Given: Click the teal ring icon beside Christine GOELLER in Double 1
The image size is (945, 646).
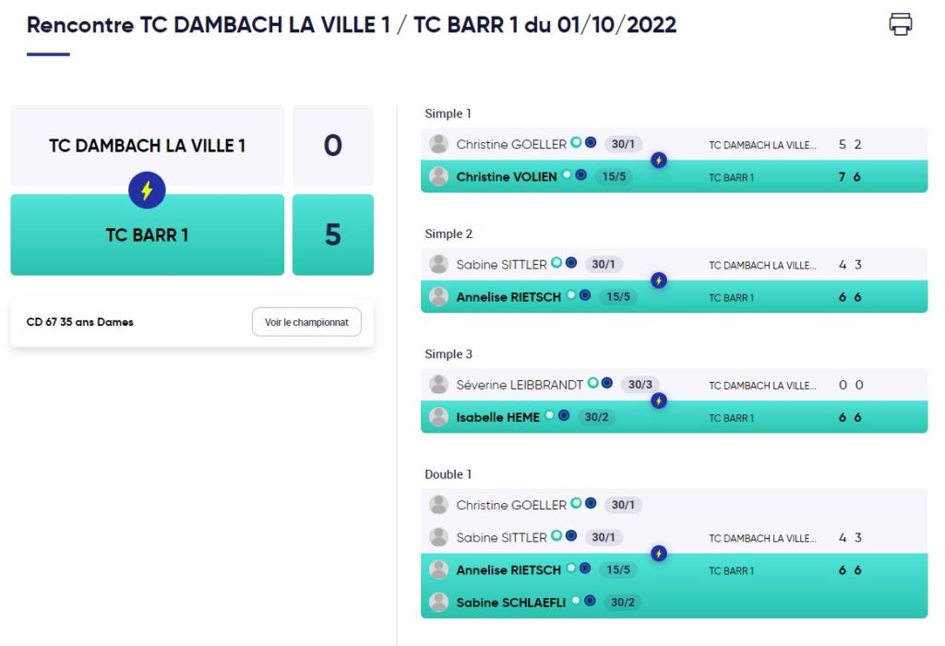Looking at the screenshot, I should [x=576, y=503].
